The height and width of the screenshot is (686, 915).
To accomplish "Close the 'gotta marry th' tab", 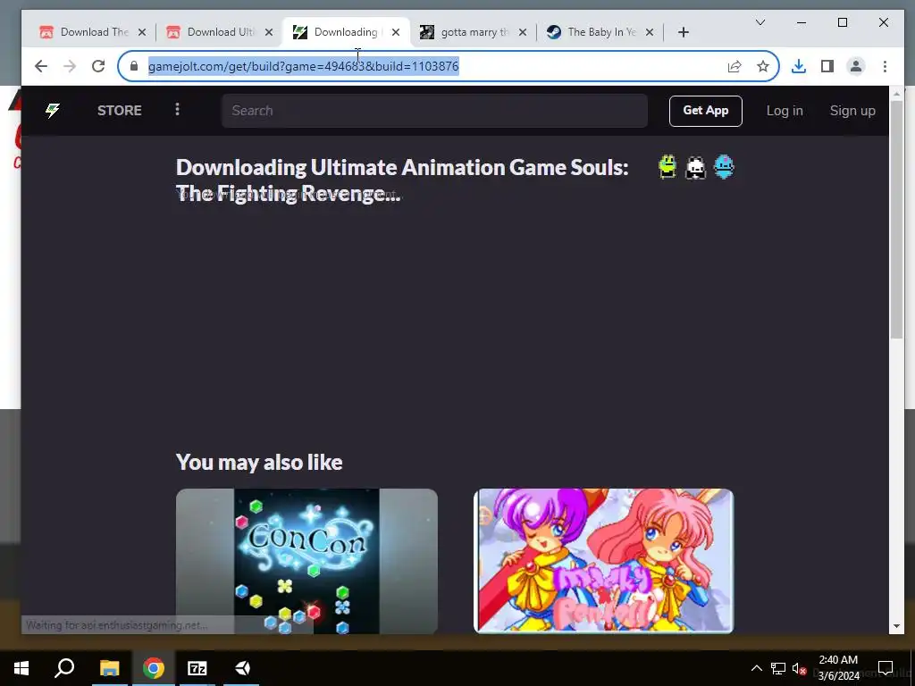I will 522,32.
